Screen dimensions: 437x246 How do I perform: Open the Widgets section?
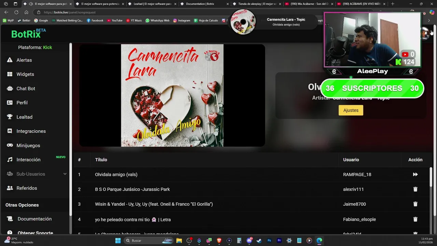coord(25,74)
